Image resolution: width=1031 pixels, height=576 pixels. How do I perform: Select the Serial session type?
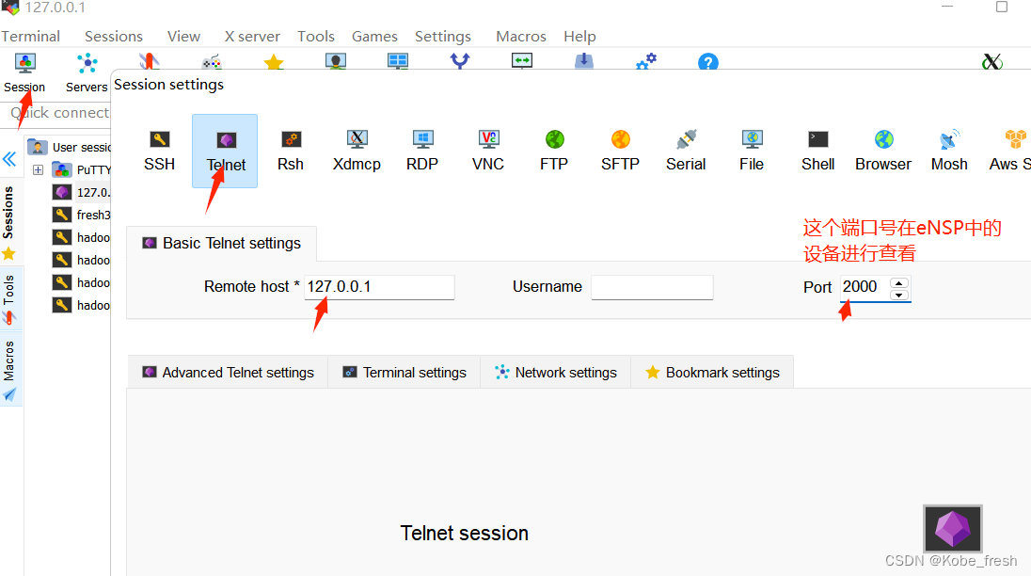coord(686,152)
